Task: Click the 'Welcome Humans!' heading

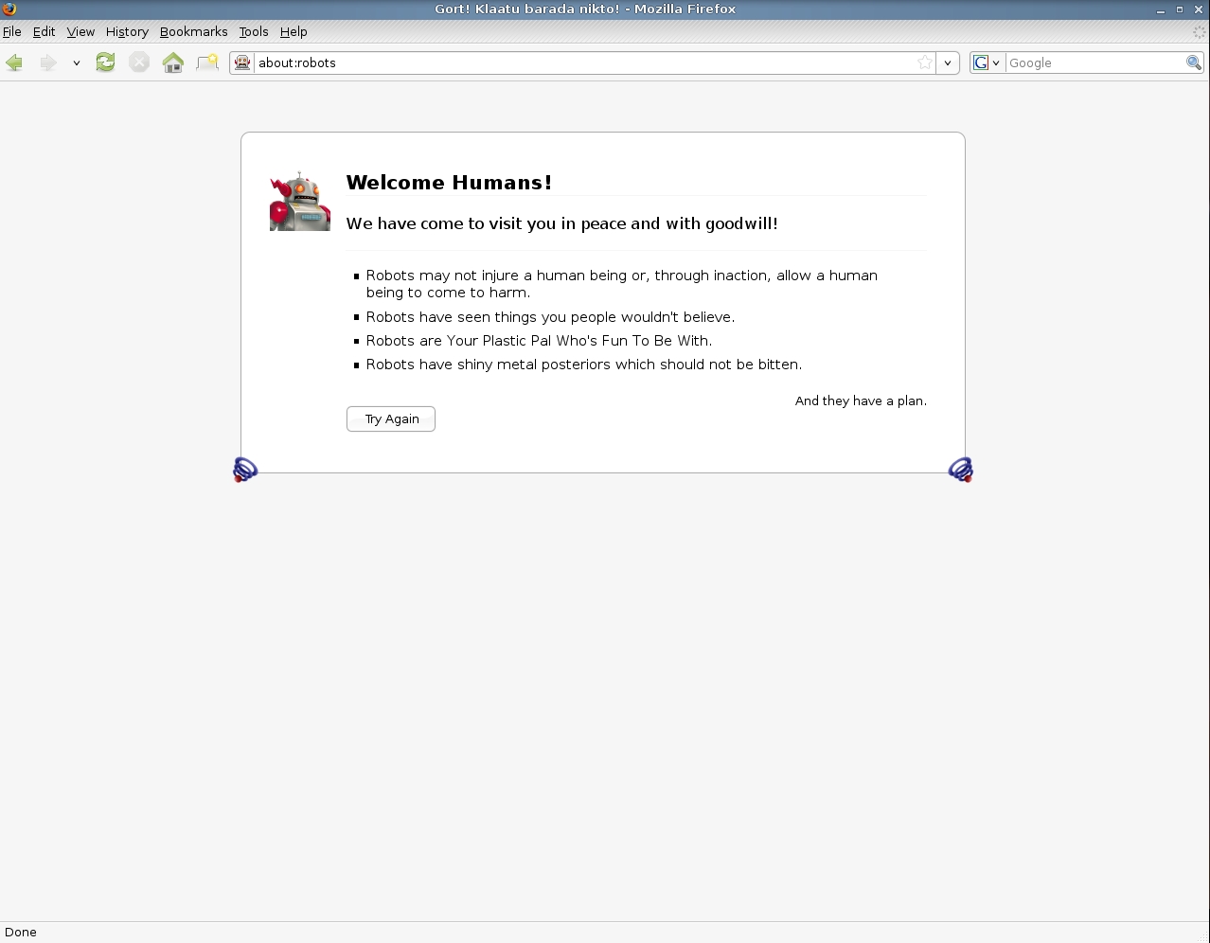Action: click(x=449, y=182)
